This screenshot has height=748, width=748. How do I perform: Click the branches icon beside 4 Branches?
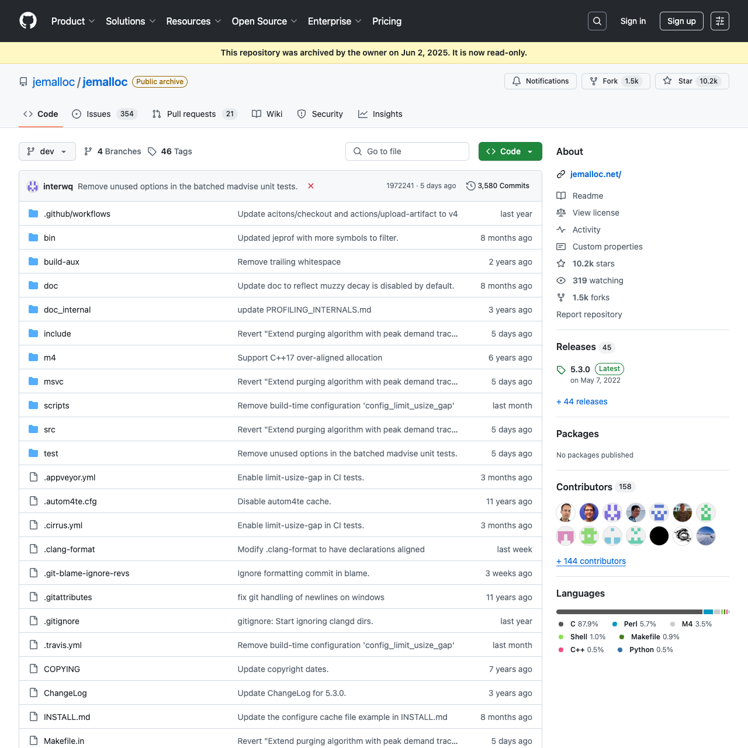point(88,151)
